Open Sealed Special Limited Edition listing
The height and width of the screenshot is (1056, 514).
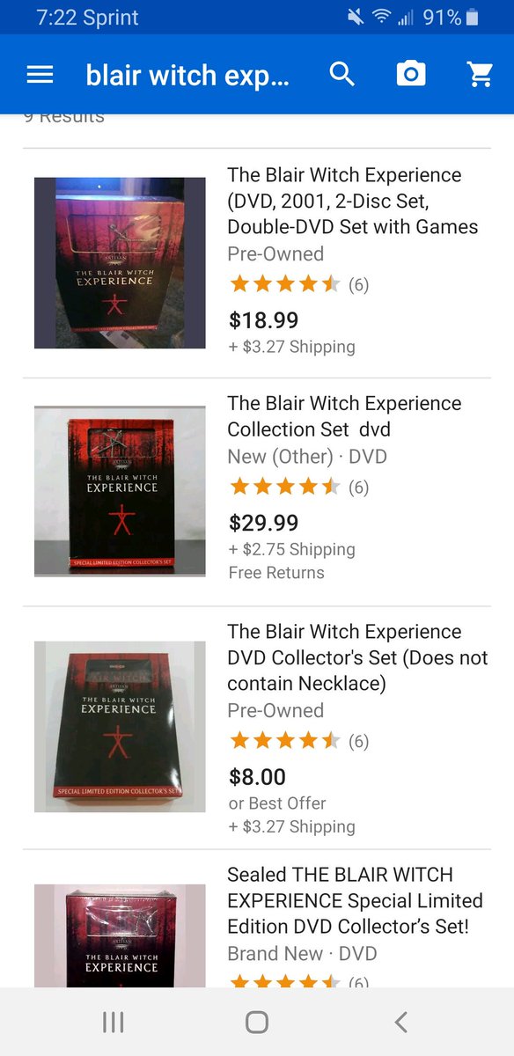pos(257,919)
